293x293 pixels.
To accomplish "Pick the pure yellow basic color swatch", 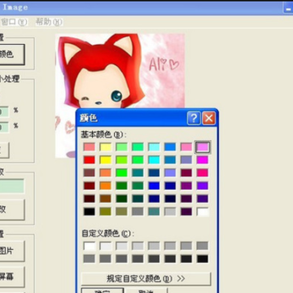I will (106, 160).
